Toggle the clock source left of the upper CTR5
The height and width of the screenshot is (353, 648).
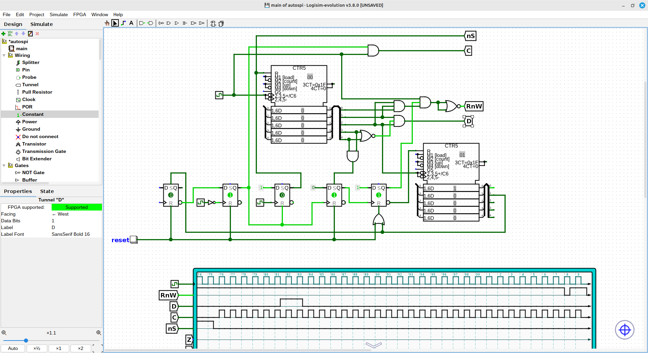(x=219, y=95)
